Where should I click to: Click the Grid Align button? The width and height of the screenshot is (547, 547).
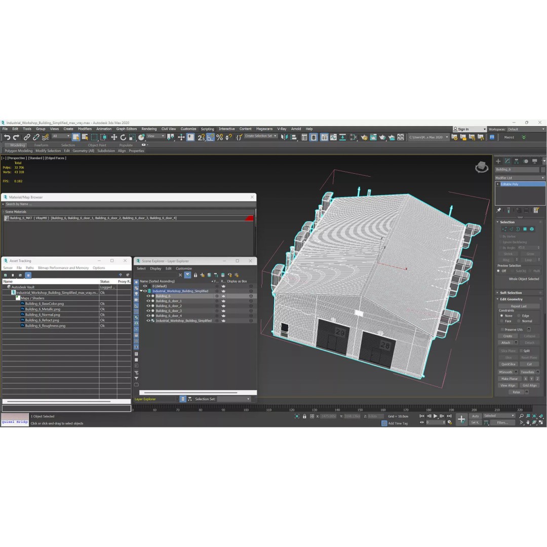pyautogui.click(x=530, y=385)
